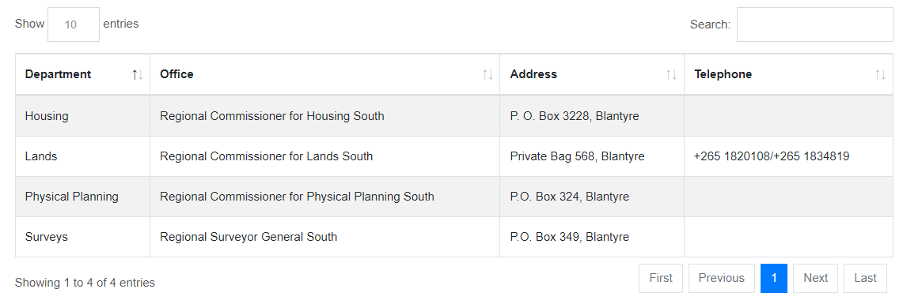Open the entries-per-page selector showing 10
This screenshot has height=304, width=903.
pos(73,24)
